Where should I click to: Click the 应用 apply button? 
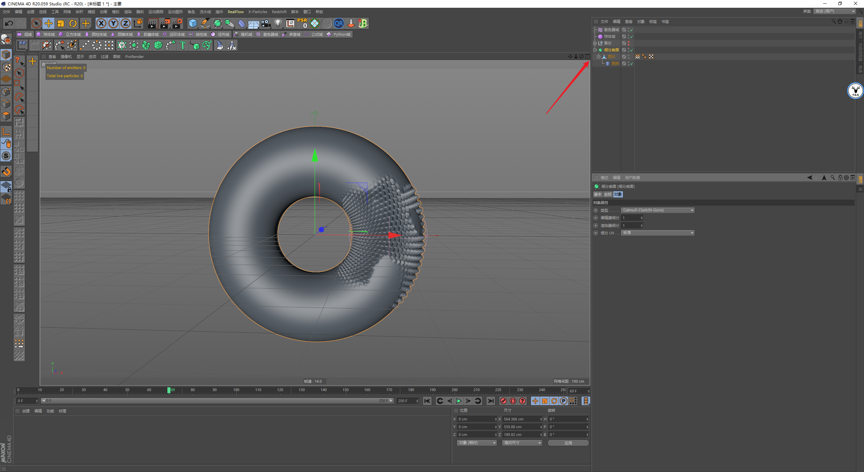click(568, 443)
